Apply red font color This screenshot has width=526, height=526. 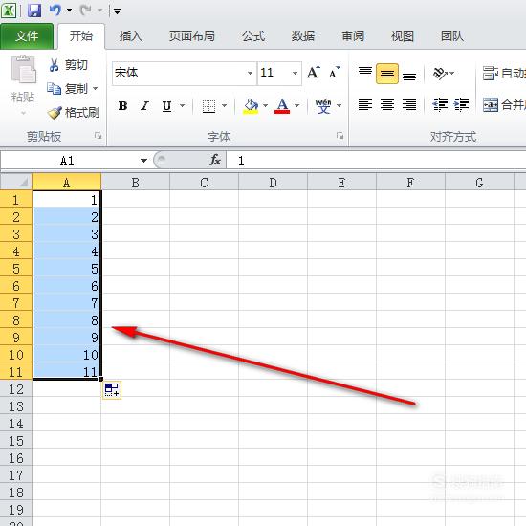(282, 106)
